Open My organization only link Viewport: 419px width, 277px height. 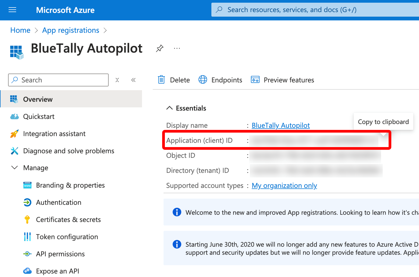tap(284, 185)
